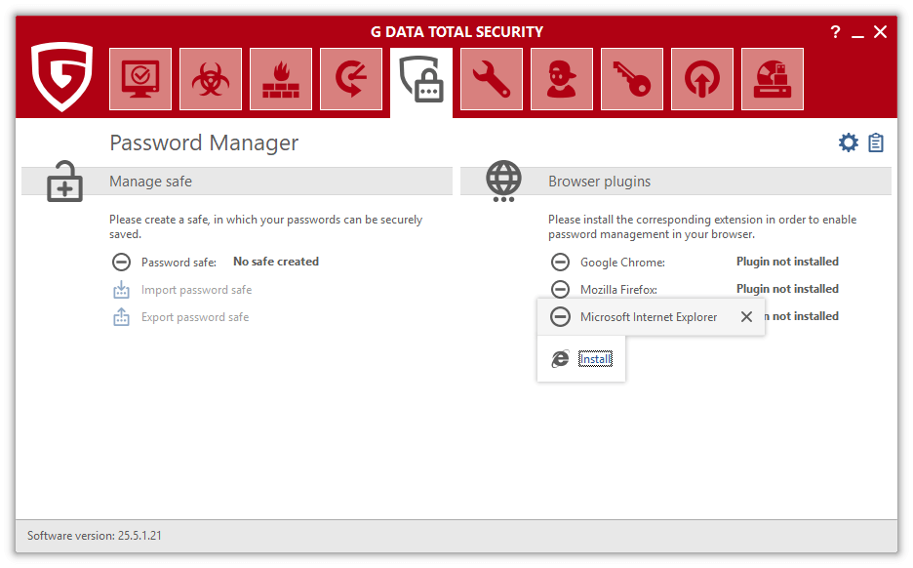Viewport: 913px width, 568px height.
Task: Open the Tuner wrench tab
Action: coord(492,79)
